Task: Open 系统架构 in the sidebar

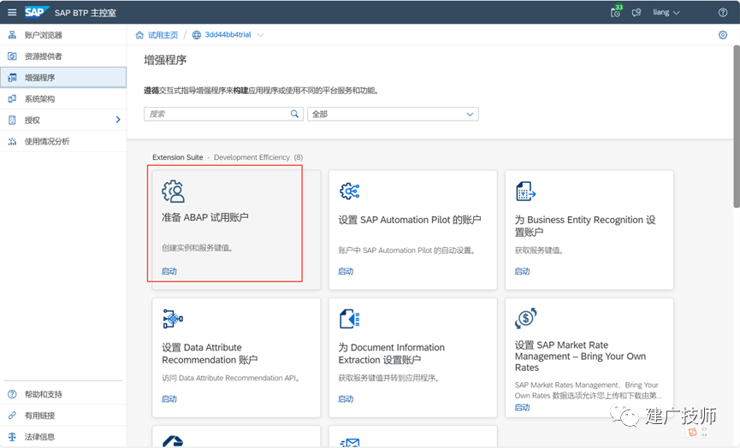Action: point(63,98)
